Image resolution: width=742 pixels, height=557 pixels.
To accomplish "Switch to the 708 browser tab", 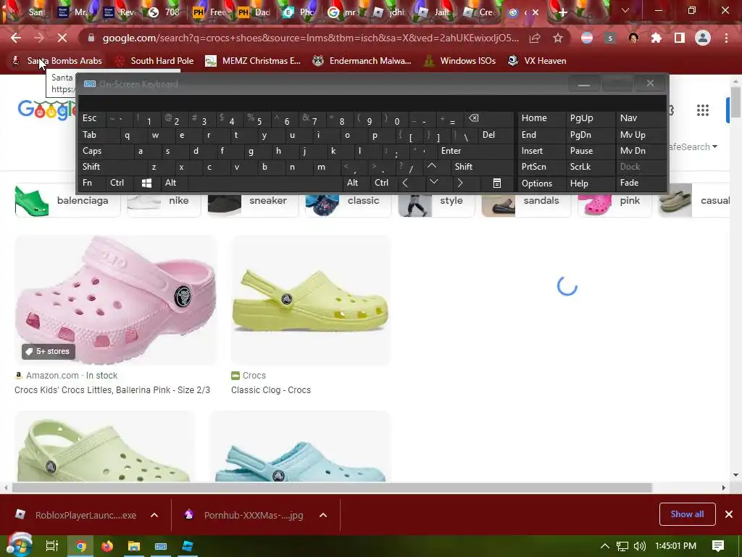I will point(164,12).
